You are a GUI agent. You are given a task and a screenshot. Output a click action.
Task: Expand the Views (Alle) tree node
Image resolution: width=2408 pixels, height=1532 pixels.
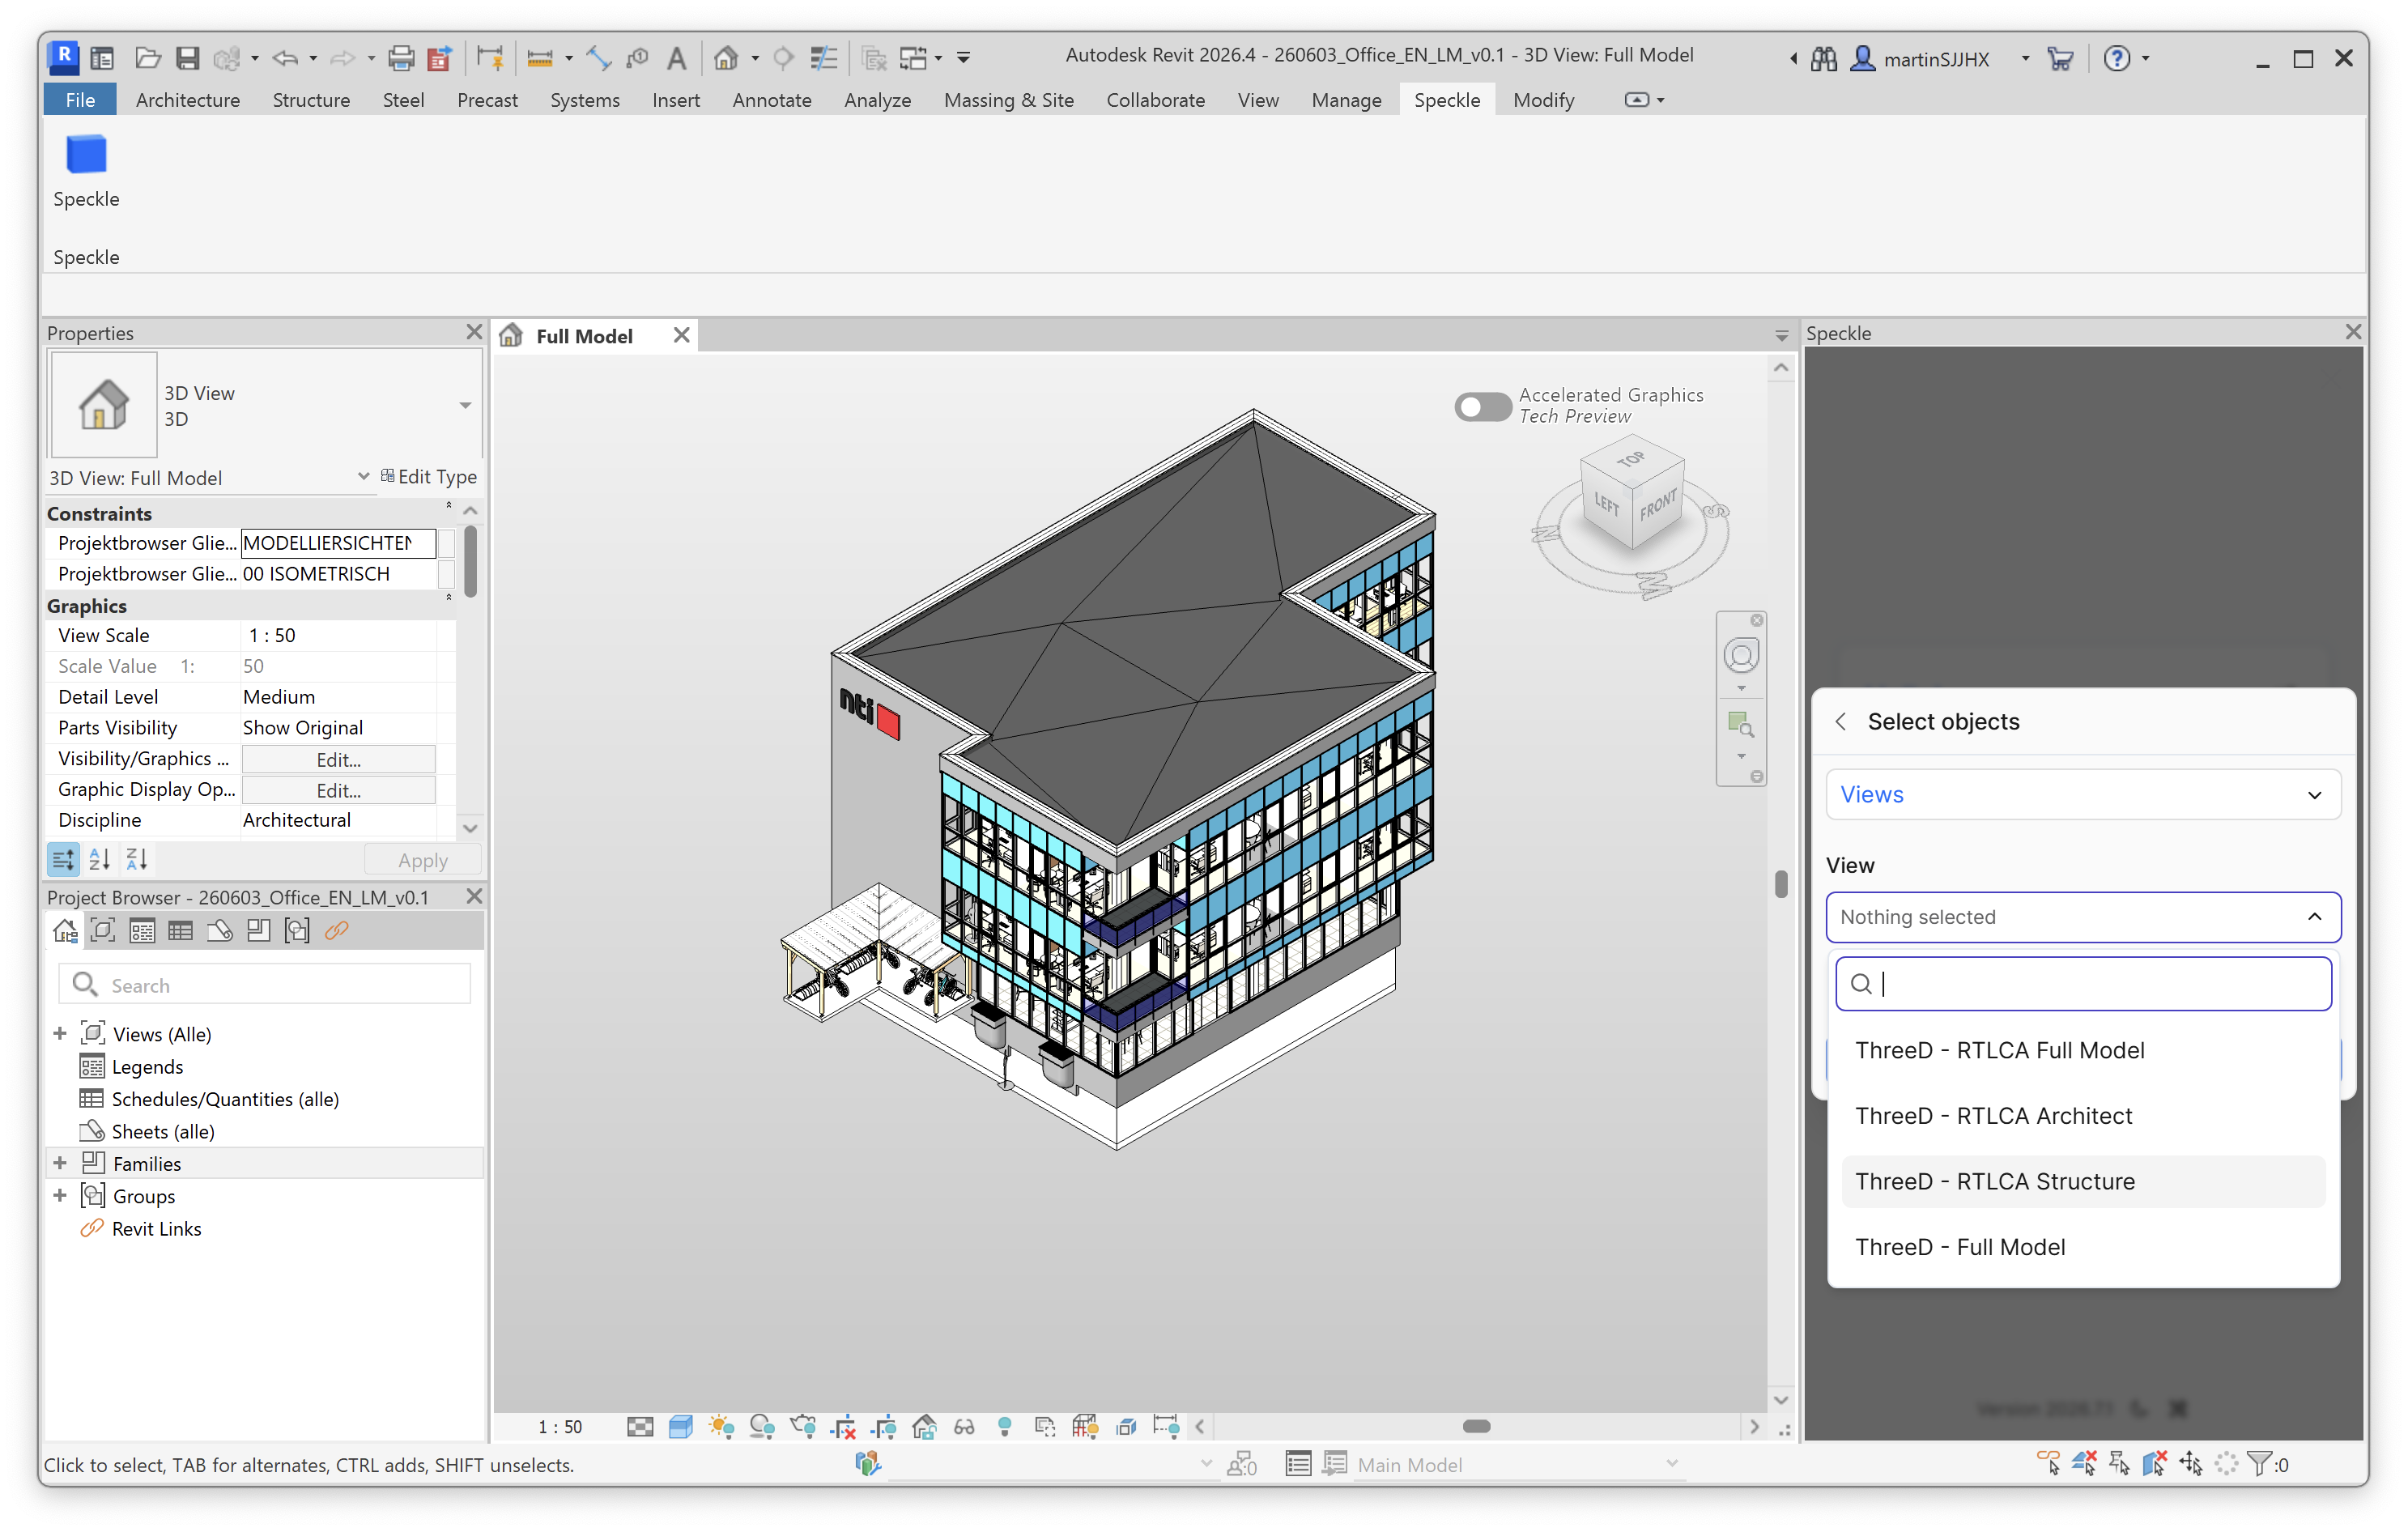tap(60, 1033)
